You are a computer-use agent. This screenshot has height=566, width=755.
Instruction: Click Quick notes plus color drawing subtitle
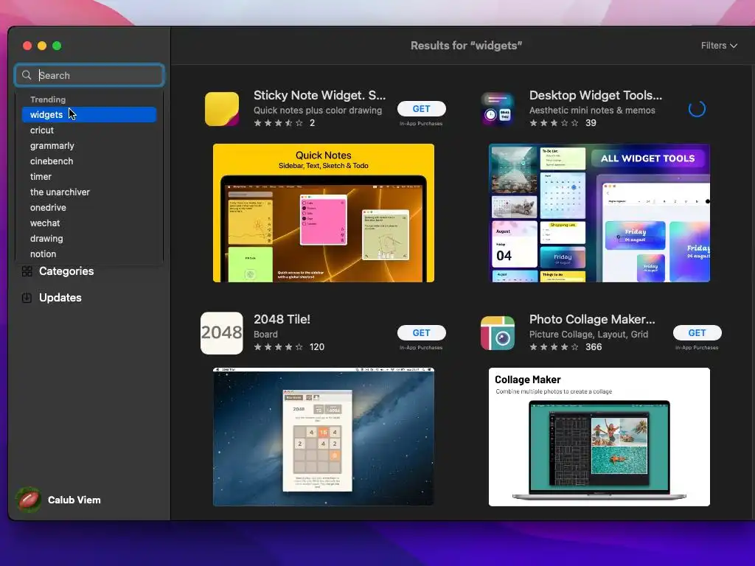[318, 111]
